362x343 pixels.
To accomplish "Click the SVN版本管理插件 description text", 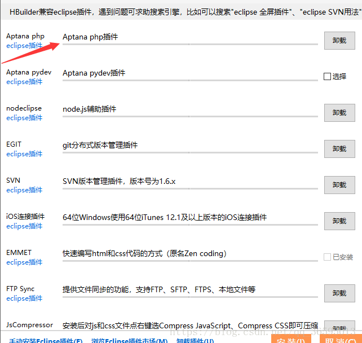I will coord(119,181).
